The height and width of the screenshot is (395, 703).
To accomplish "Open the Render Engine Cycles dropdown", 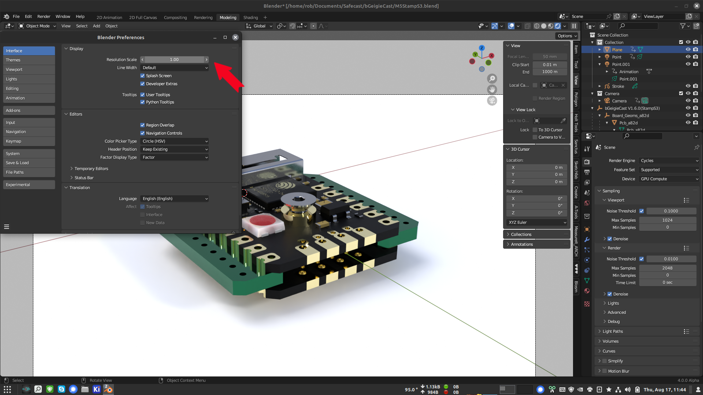I will [x=669, y=161].
